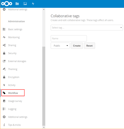This screenshot has width=124, height=129.
Task: Click the Monitoring pulse icon
Action: point(4,37)
